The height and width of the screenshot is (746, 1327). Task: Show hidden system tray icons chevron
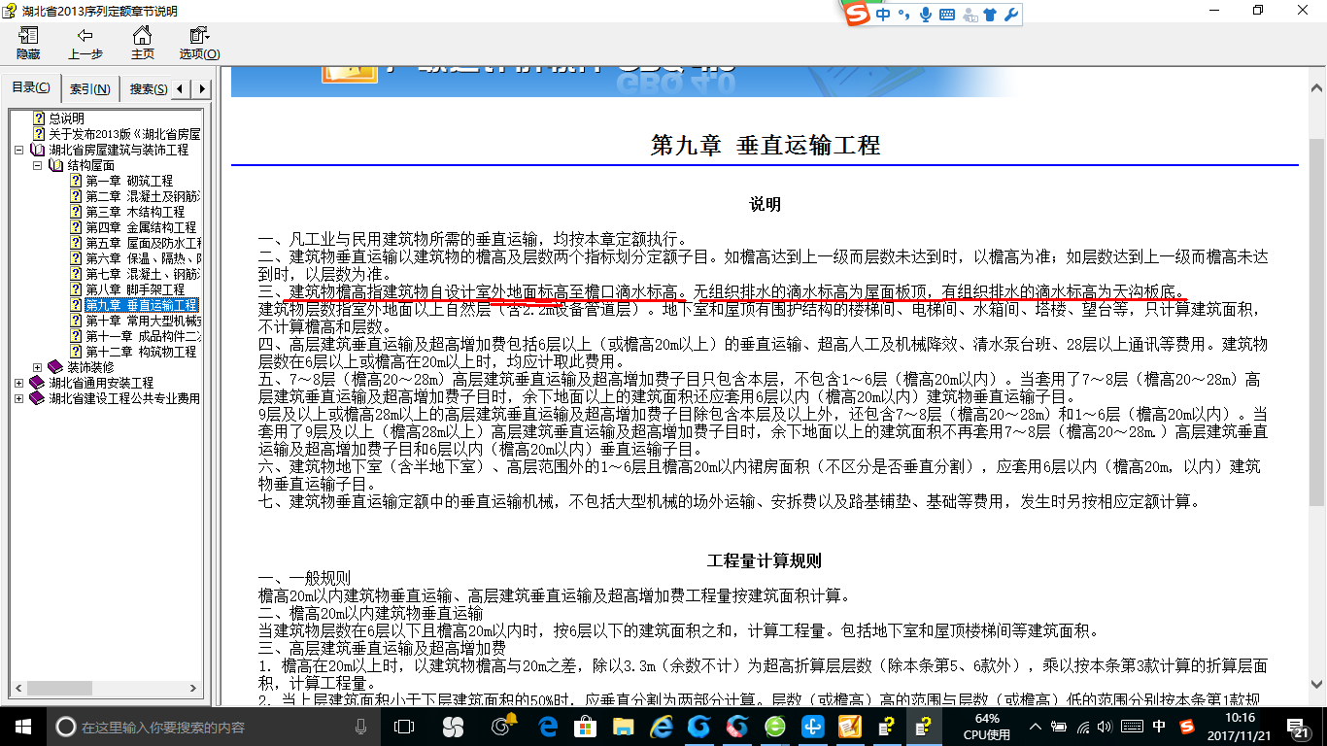pos(1037,727)
